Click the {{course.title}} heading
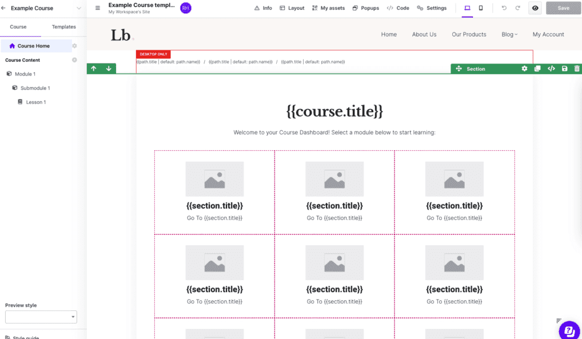Screen dimensions: 582x339 [x=334, y=111]
